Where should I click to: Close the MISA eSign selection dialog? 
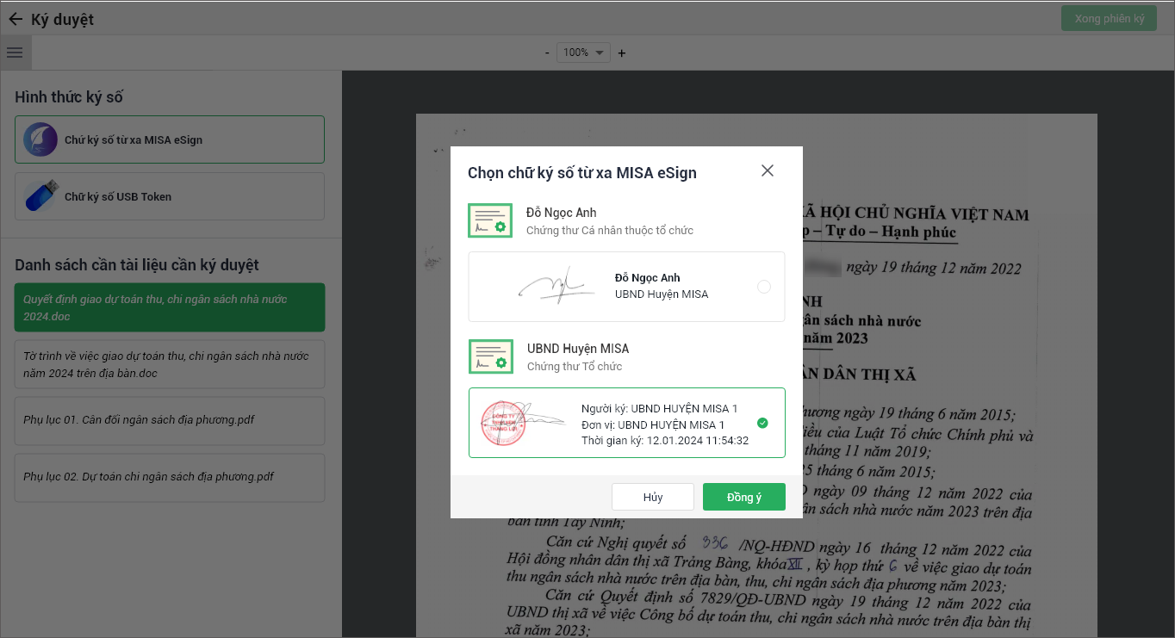(768, 170)
